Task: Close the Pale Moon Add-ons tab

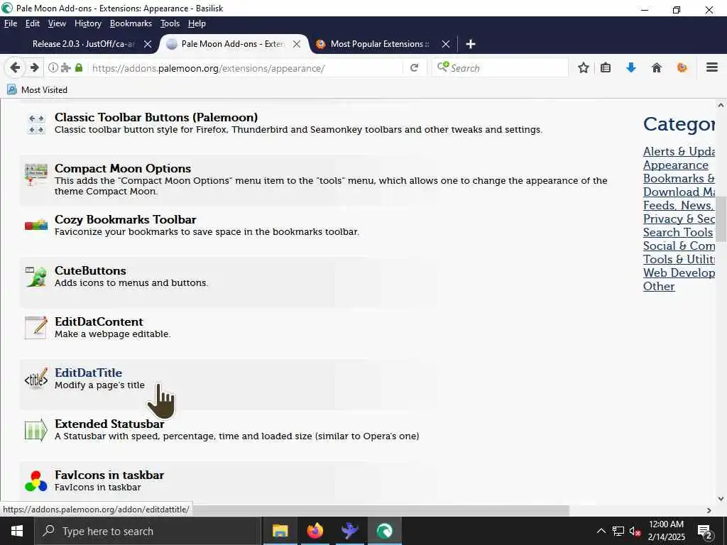Action: click(x=297, y=44)
